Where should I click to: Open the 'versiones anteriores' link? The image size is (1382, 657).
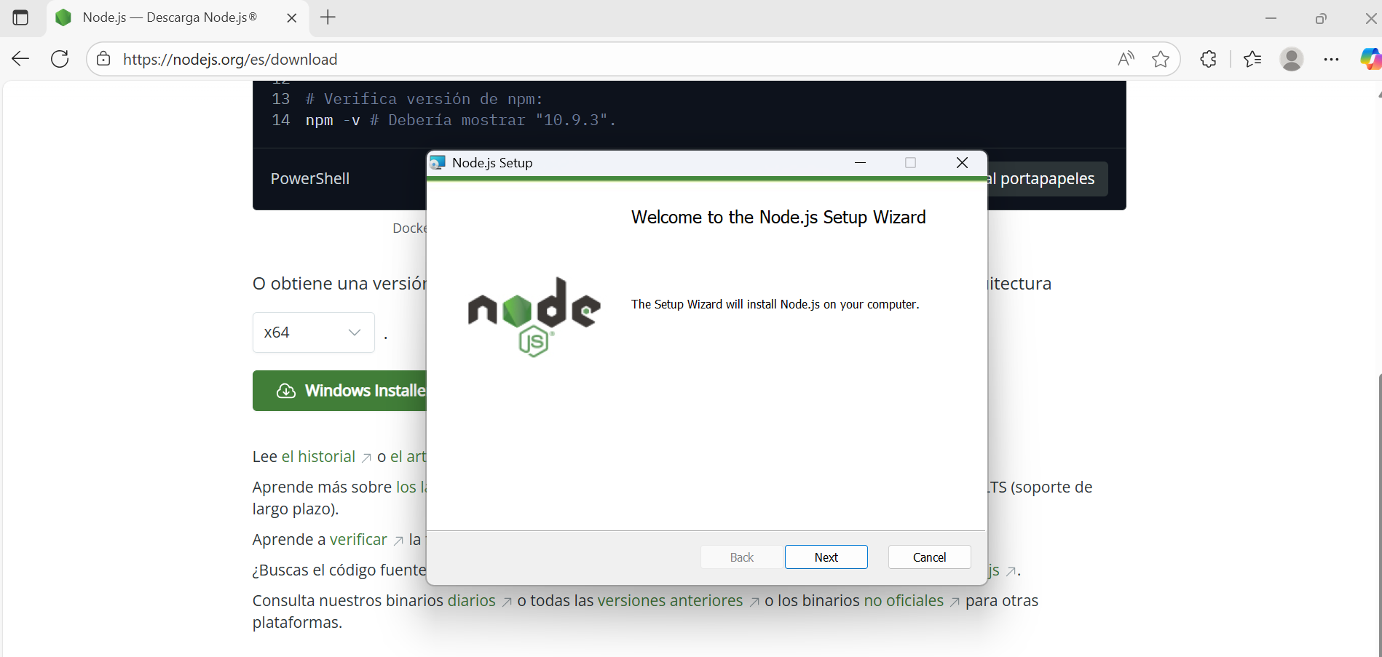click(x=669, y=600)
